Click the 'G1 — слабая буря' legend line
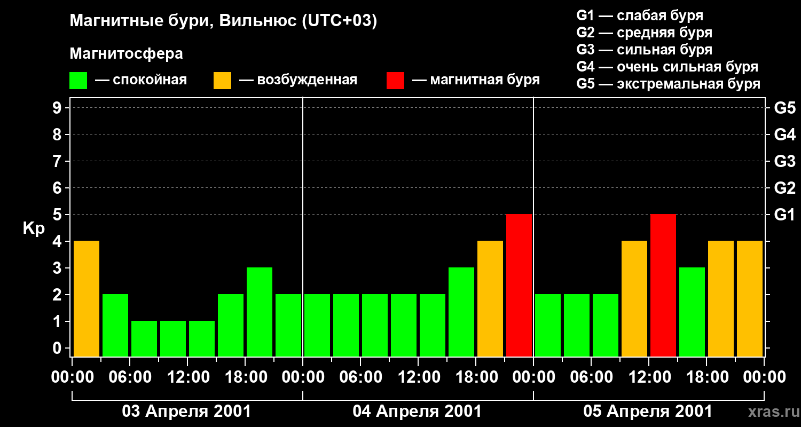 click(x=640, y=15)
